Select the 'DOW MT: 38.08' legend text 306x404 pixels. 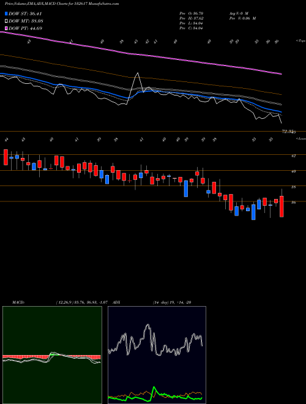click(26, 21)
